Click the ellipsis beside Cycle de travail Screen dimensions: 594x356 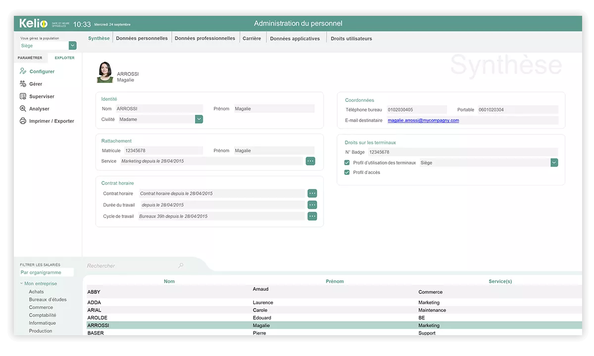click(x=312, y=216)
